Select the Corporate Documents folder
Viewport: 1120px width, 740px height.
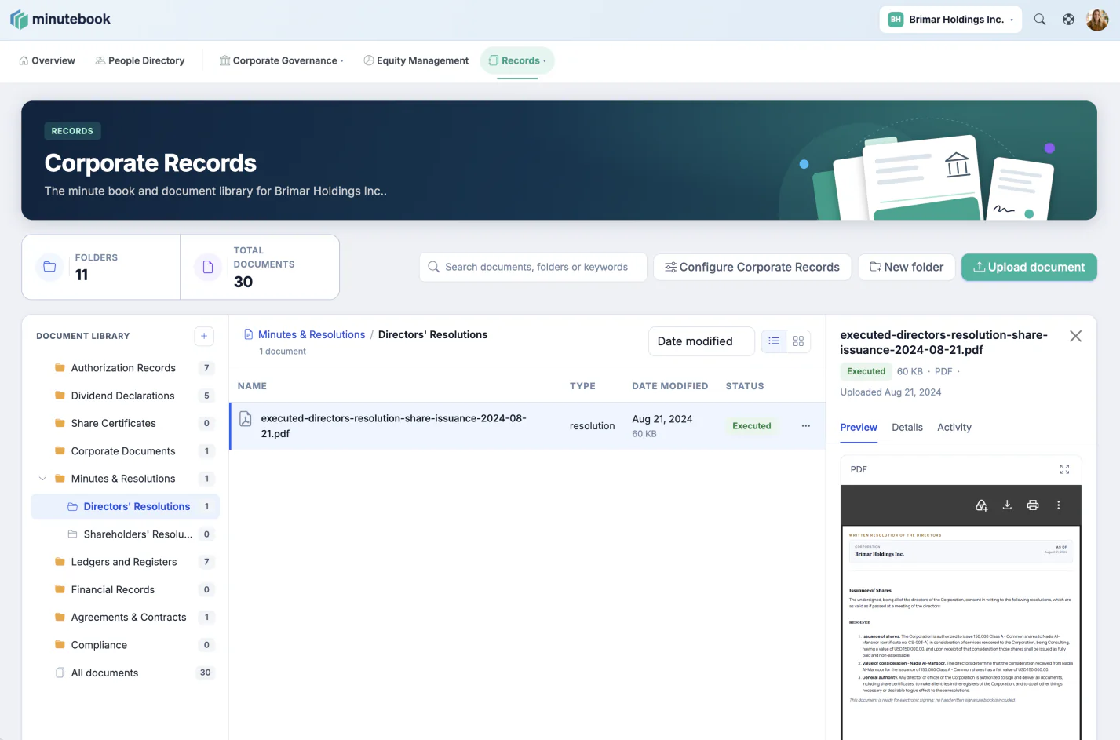[125, 451]
